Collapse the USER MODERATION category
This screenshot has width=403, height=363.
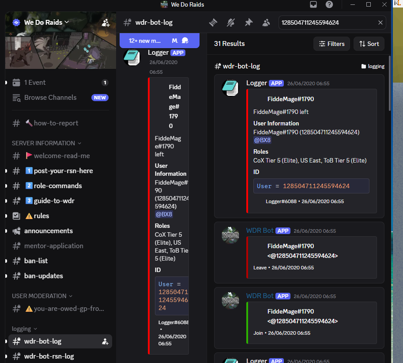pos(42,296)
